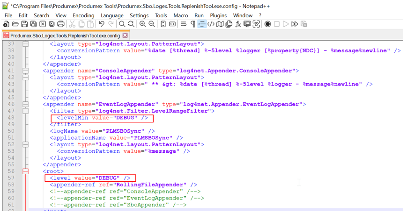Open the Edit menu

23,15
